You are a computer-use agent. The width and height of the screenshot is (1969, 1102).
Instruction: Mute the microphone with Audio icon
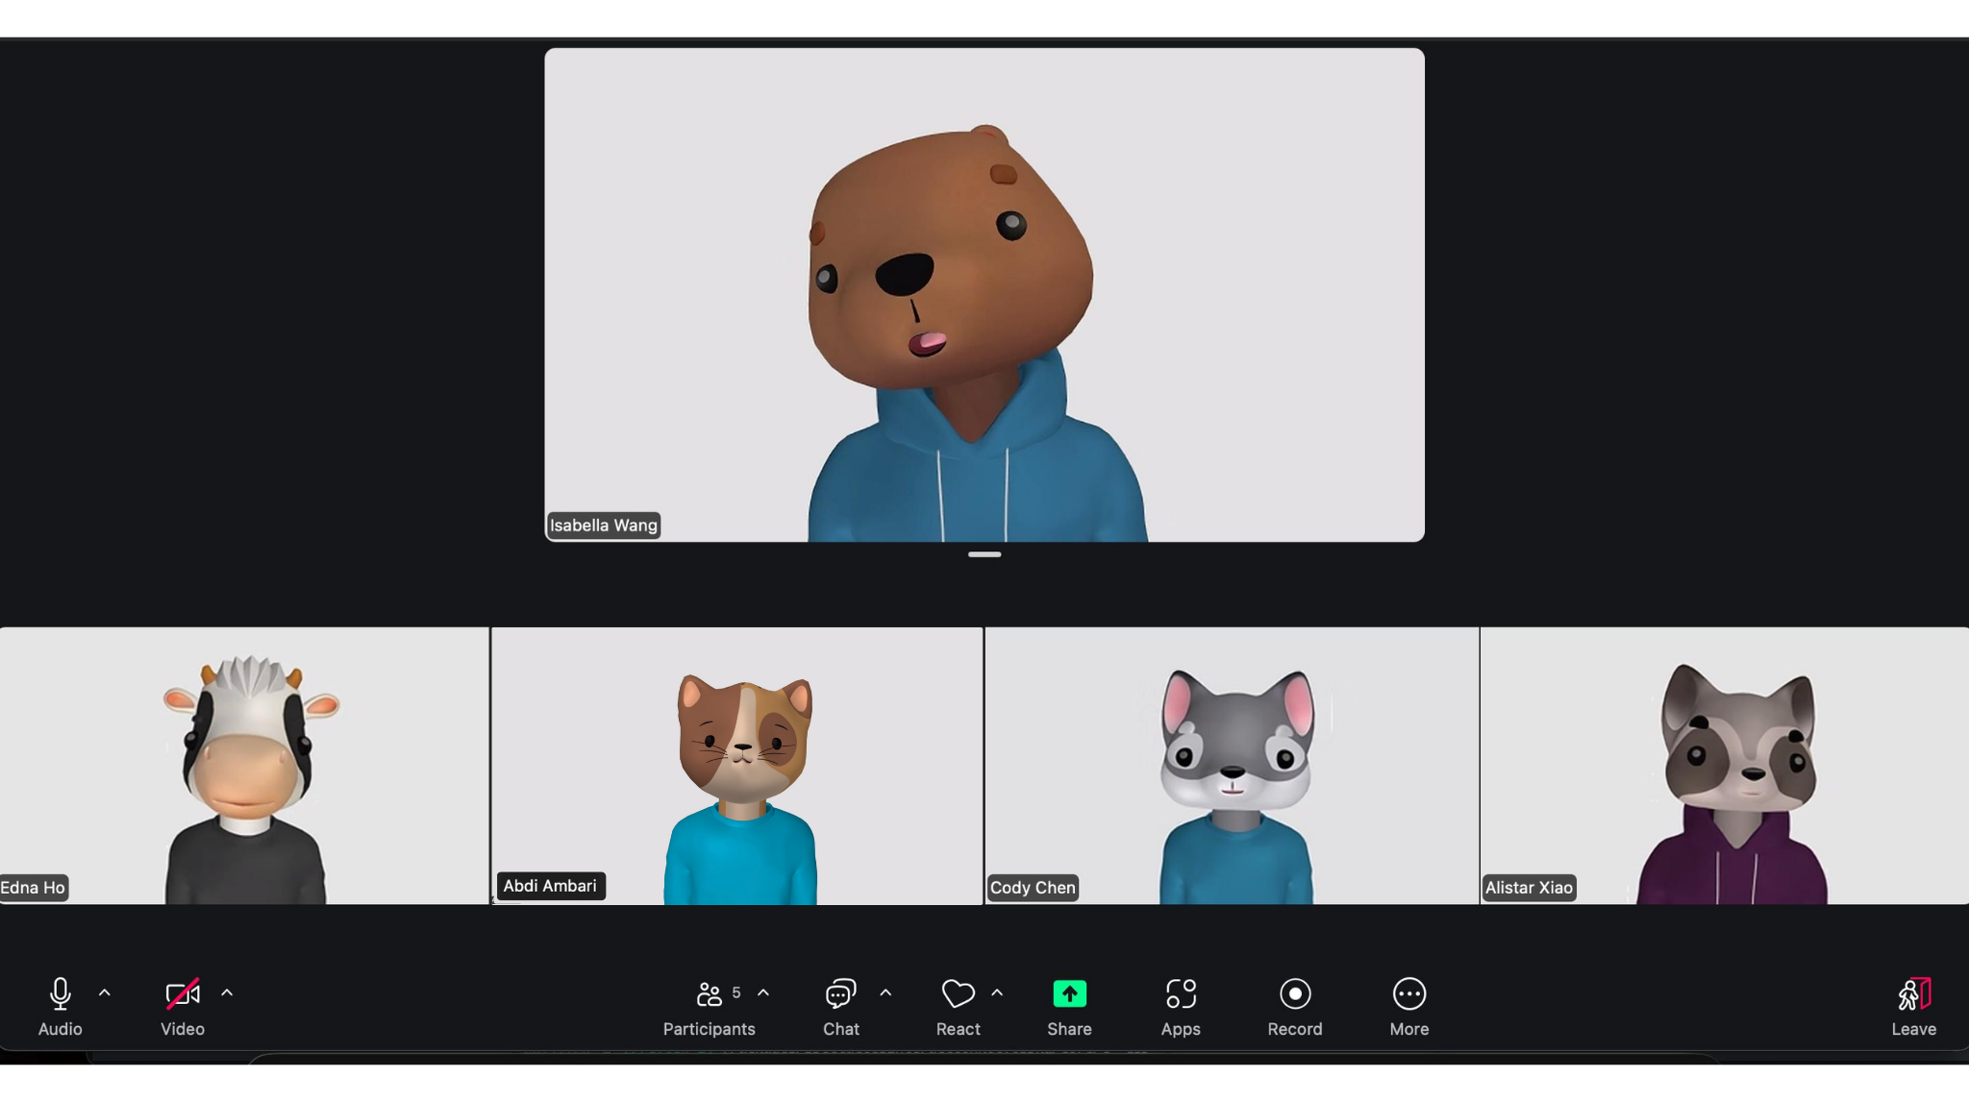click(x=60, y=994)
